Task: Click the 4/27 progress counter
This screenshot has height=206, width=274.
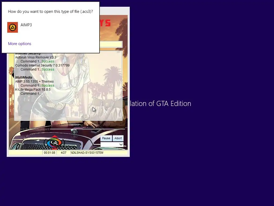Action: pyautogui.click(x=63, y=153)
